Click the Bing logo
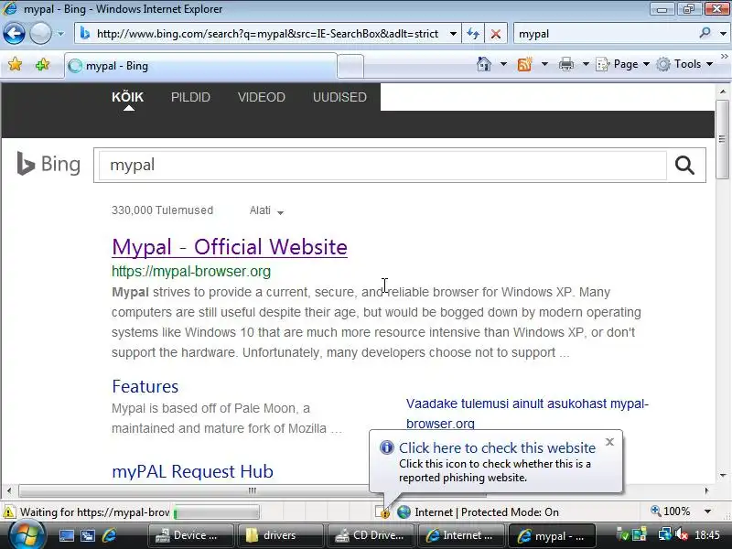This screenshot has height=549, width=732. tap(48, 165)
